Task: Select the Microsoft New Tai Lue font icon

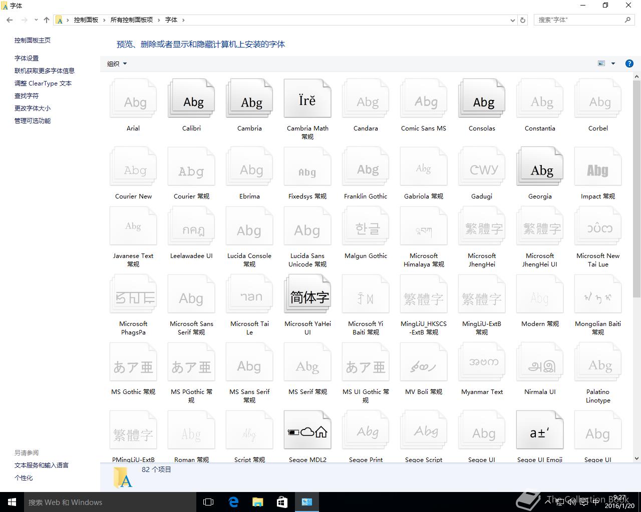Action: click(x=598, y=226)
